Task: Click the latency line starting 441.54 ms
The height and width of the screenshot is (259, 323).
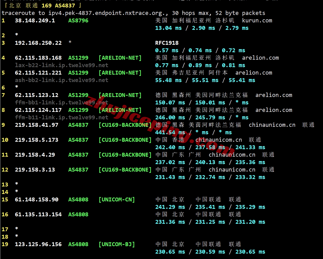Action: tap(193, 132)
